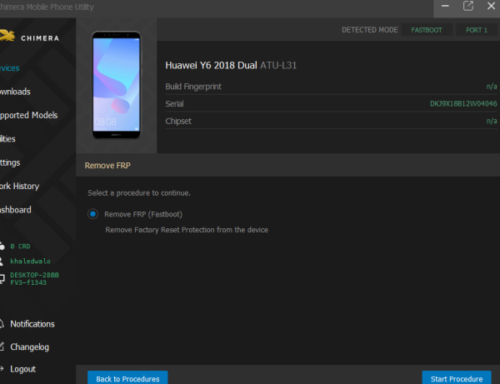Click Remove Factory Reset Protection description
Image resolution: width=500 pixels, height=384 pixels.
tap(187, 230)
